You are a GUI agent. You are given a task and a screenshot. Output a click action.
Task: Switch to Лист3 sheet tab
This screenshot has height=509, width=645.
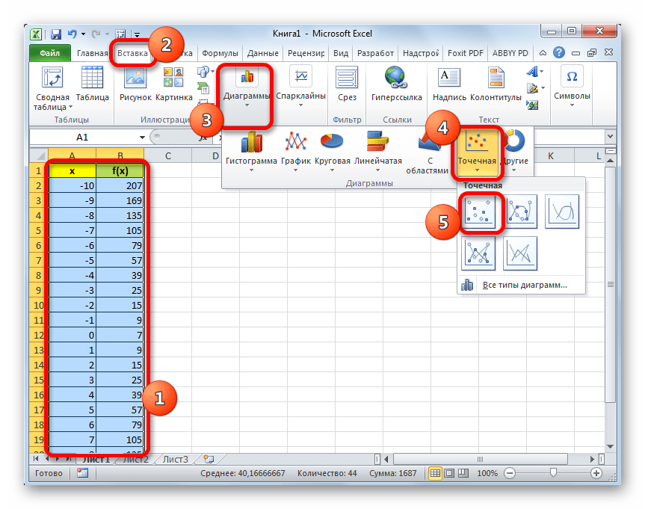point(176,460)
